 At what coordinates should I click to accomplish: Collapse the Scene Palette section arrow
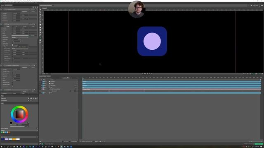37,137
